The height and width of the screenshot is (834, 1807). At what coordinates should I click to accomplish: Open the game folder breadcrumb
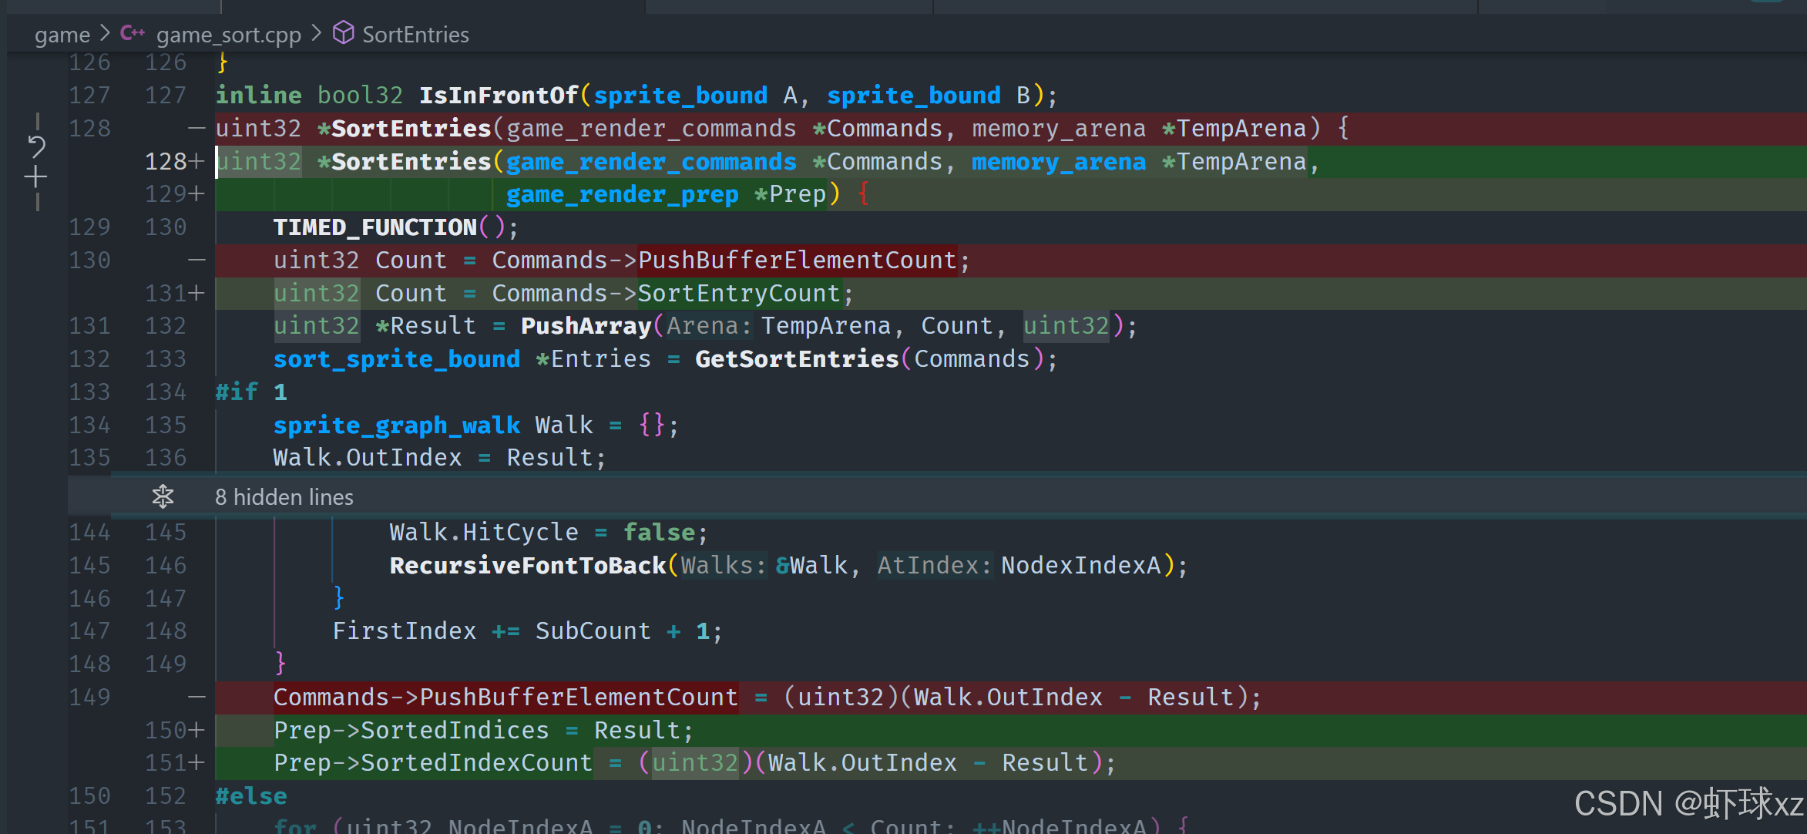(62, 35)
